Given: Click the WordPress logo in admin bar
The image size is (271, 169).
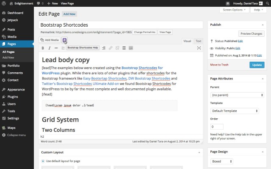Looking at the screenshot, I should pyautogui.click(x=4, y=3).
